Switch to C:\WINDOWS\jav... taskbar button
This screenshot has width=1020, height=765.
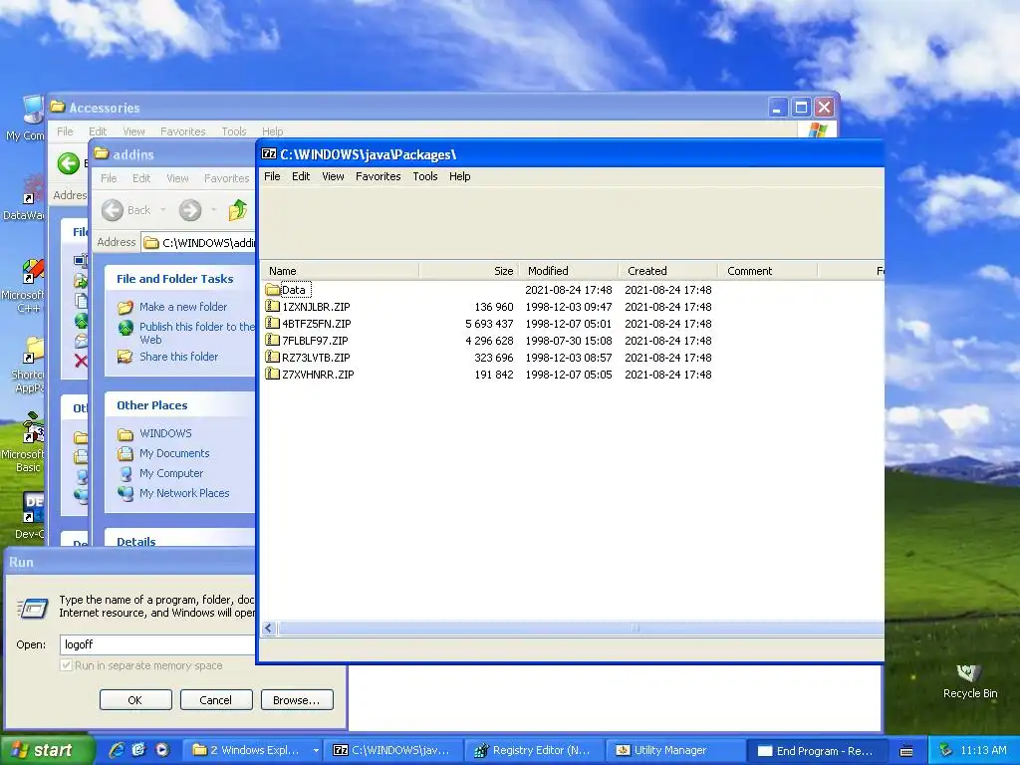click(x=392, y=750)
